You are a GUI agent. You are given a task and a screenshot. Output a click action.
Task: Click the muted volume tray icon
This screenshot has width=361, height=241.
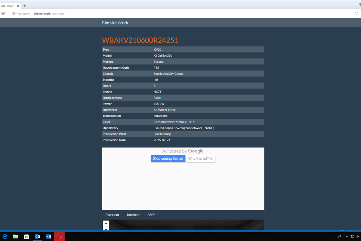[357, 237]
